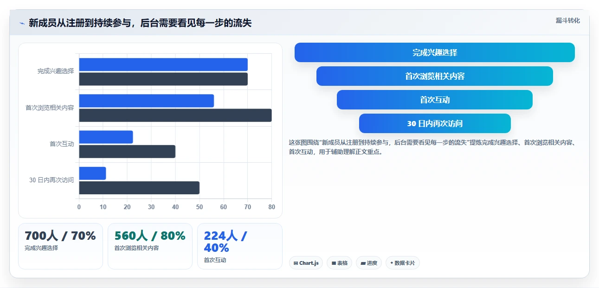Click the x-axis tick value 30

click(151, 207)
